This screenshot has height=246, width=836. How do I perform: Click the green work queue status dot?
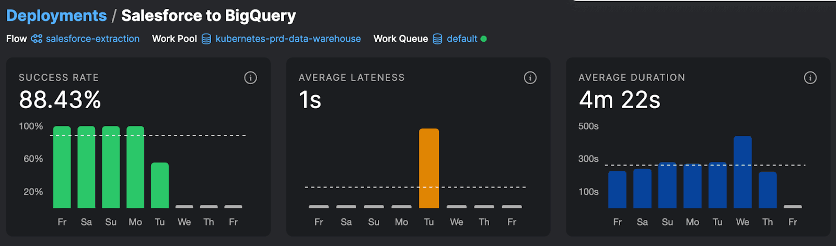pyautogui.click(x=484, y=39)
